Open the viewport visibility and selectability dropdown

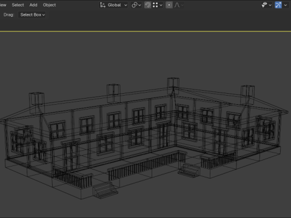click(x=267, y=5)
